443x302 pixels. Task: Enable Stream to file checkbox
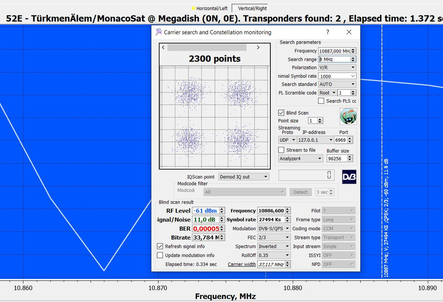pyautogui.click(x=281, y=150)
